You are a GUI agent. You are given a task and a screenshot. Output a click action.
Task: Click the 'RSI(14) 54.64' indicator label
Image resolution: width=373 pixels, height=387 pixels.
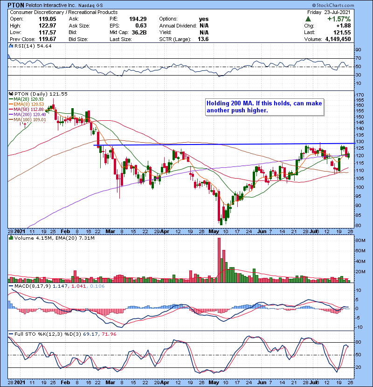pos(33,46)
